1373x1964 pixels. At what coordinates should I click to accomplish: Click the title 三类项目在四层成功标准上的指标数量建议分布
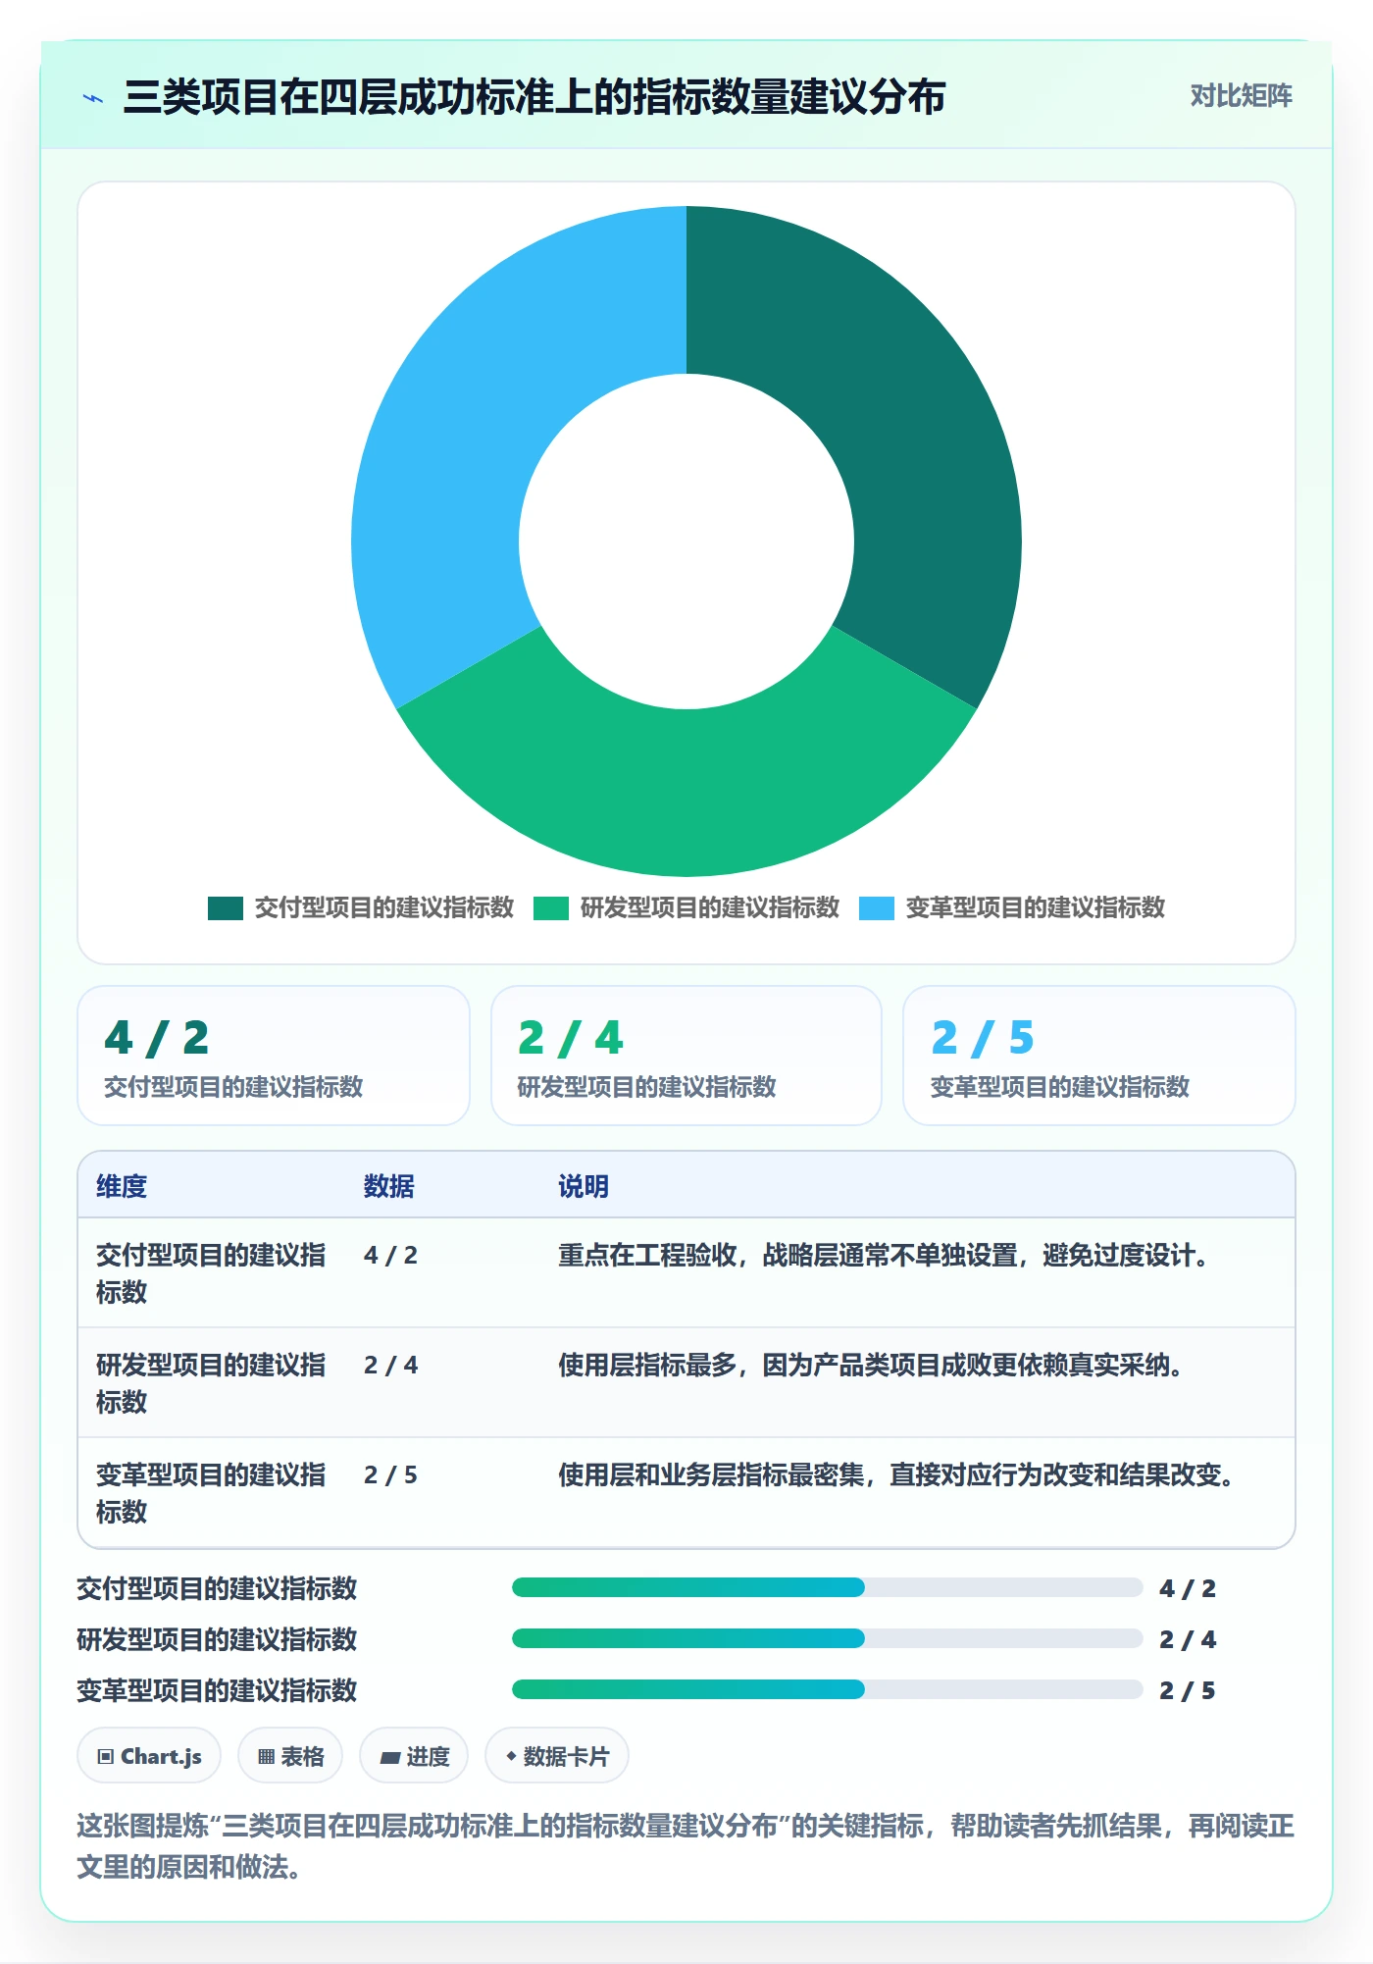tap(534, 97)
